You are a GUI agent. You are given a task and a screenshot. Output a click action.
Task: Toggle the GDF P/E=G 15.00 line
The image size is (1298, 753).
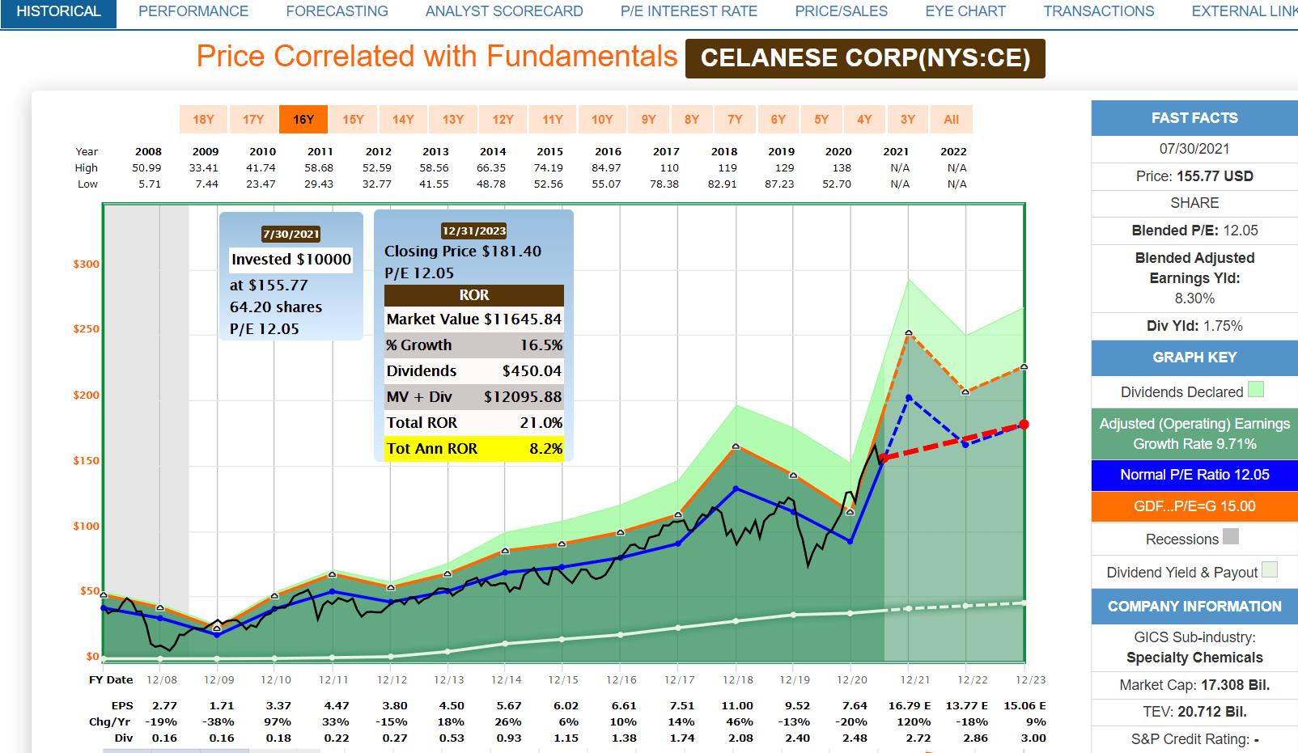(1194, 506)
